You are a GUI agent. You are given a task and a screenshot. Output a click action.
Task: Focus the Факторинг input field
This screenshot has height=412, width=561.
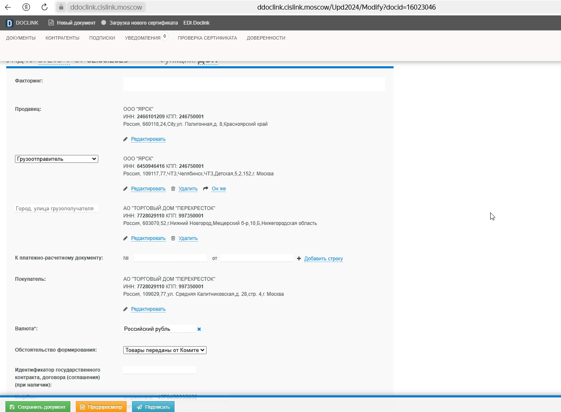click(x=254, y=84)
